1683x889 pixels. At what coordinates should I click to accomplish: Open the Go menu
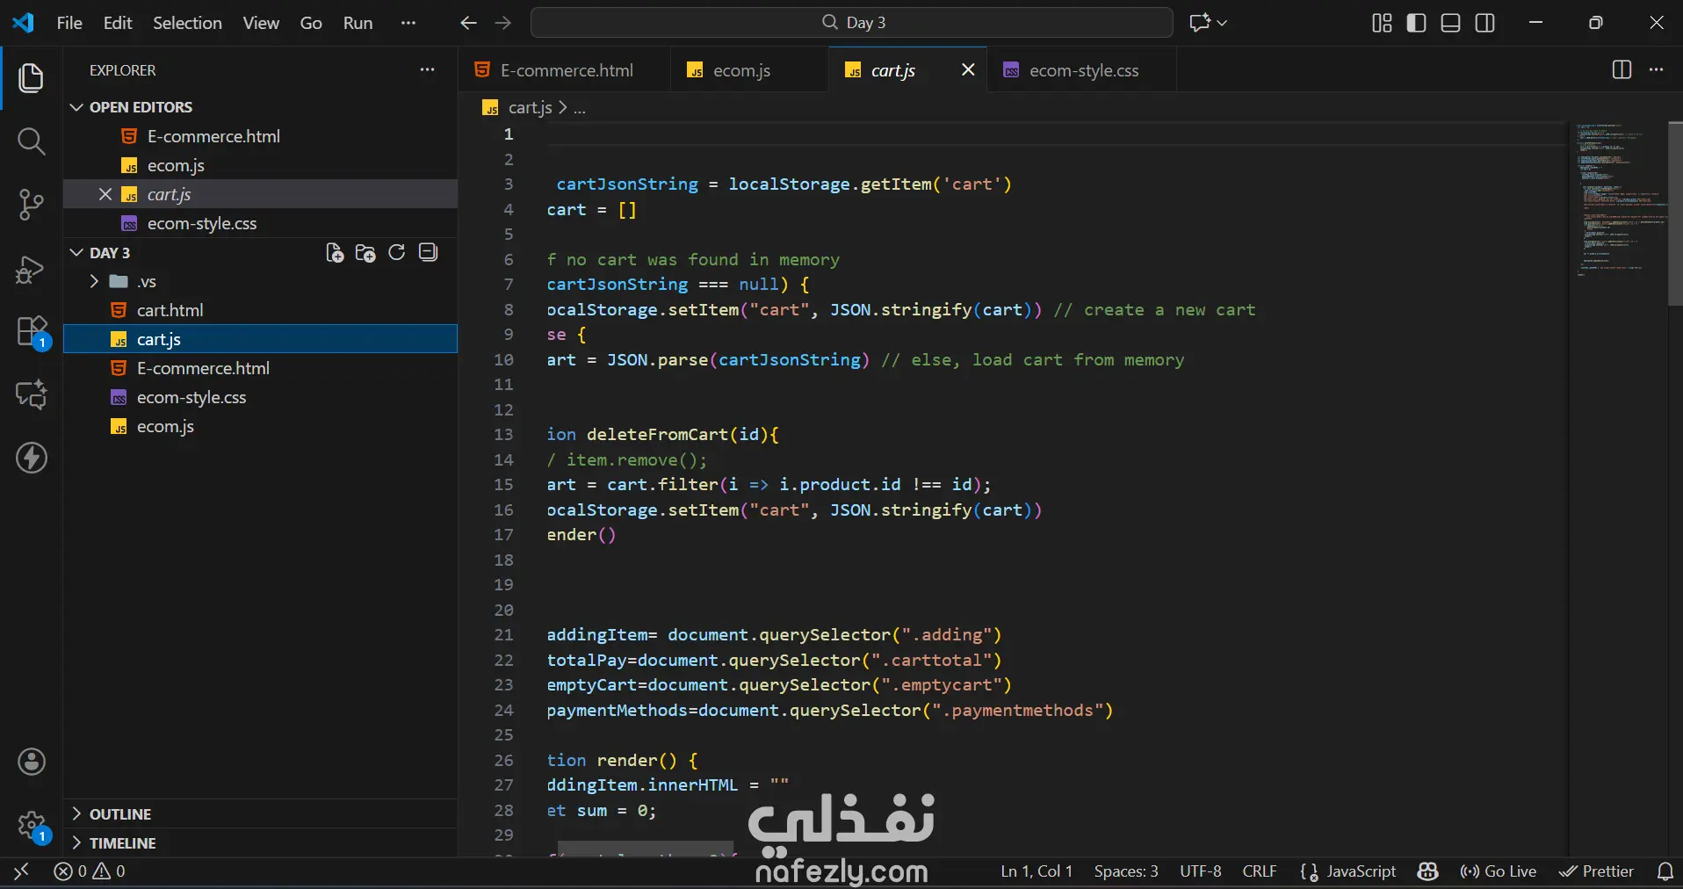(311, 23)
